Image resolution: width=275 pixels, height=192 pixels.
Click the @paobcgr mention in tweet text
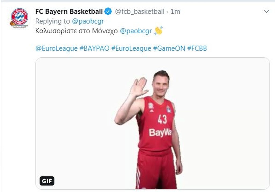pyautogui.click(x=136, y=31)
